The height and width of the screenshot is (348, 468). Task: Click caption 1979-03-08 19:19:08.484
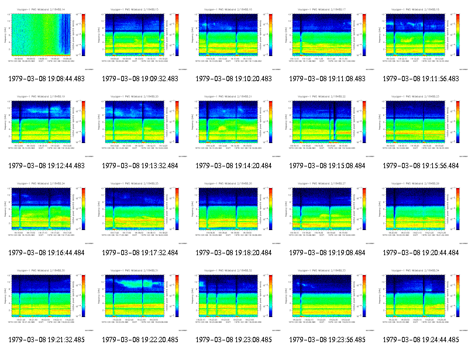pos(328,253)
